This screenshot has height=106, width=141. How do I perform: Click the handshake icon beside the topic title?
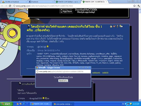point(114,26)
